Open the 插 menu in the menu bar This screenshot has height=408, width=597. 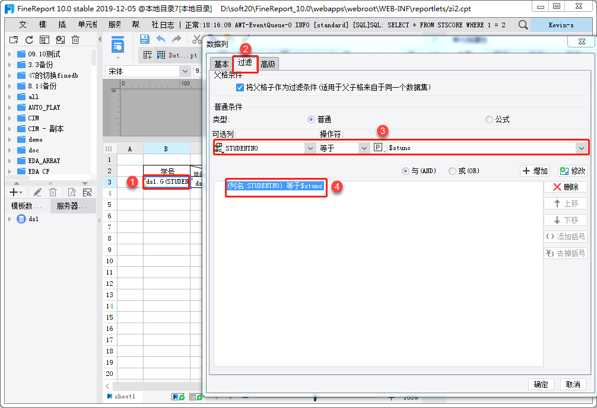tap(62, 25)
